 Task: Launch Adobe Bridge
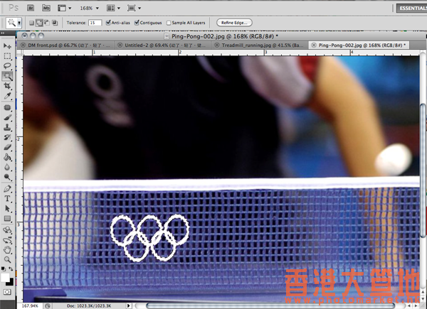(31, 8)
